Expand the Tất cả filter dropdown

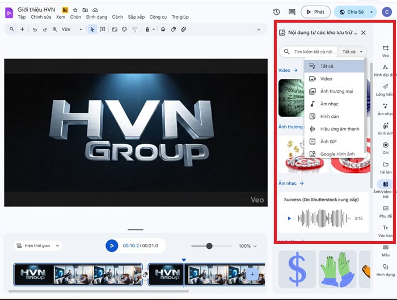click(x=353, y=52)
